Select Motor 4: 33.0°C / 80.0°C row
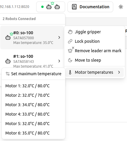This screenshot has width=127, height=141. point(34,114)
